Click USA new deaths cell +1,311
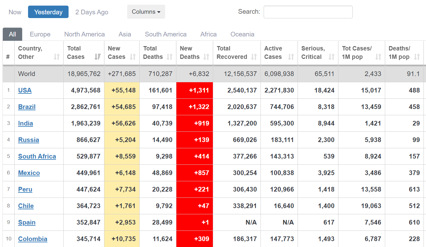Screen dimensions: 426x247 pyautogui.click(x=194, y=90)
